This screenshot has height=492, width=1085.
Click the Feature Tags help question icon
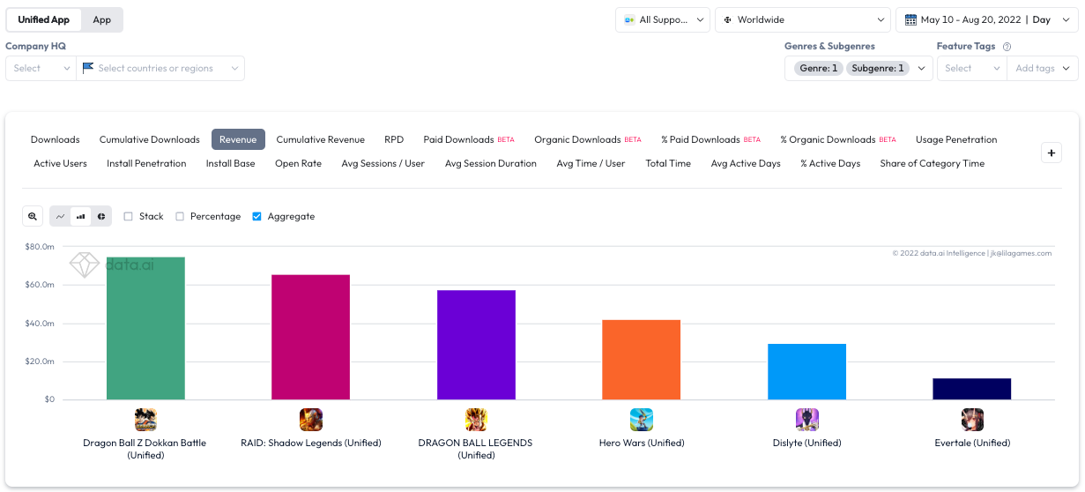[x=1007, y=47]
